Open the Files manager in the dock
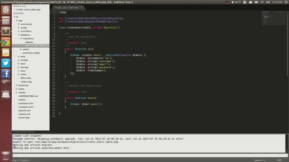This screenshot has height=162, width=289. point(5,21)
